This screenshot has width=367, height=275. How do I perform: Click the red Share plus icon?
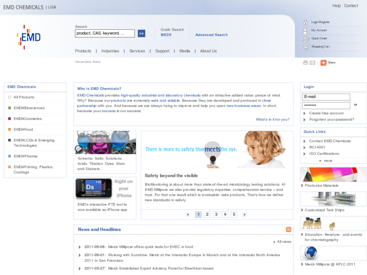tap(324, 63)
